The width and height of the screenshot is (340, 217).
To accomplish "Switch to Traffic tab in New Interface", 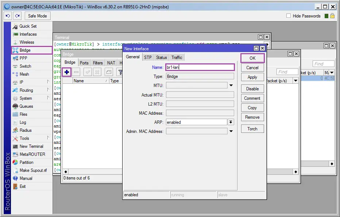I will coord(177,57).
